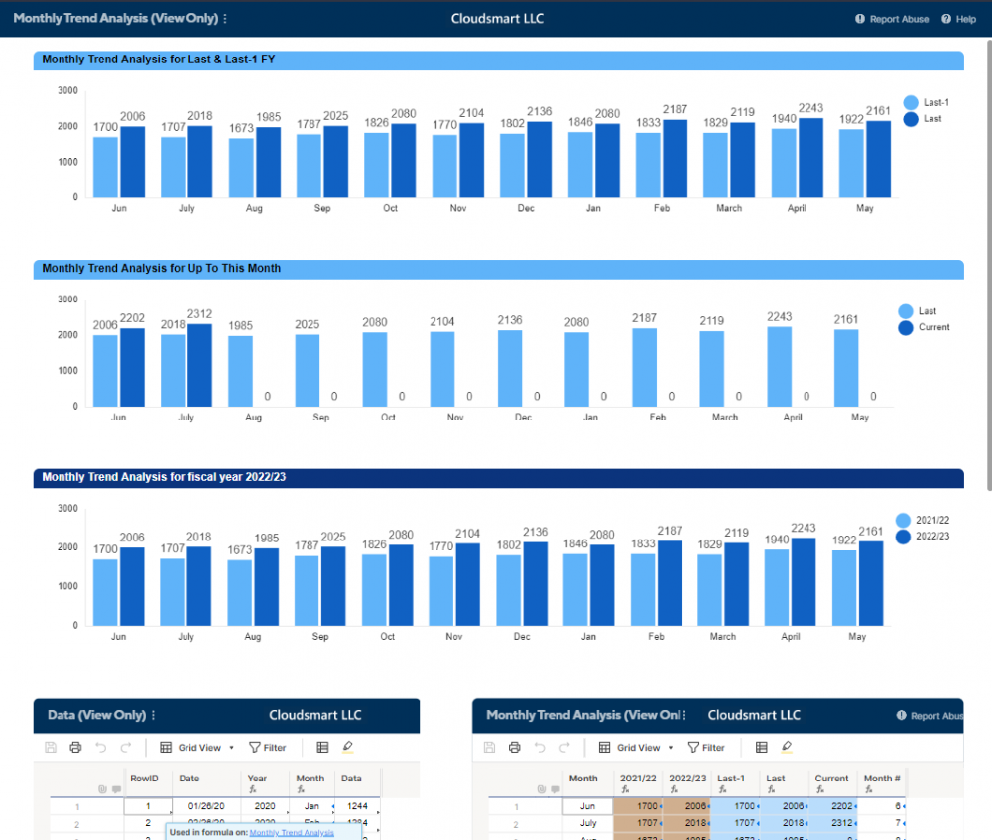Enable the highlight changes pencil in Monthly Trend Analysis toolbar
This screenshot has width=992, height=840.
[x=787, y=747]
